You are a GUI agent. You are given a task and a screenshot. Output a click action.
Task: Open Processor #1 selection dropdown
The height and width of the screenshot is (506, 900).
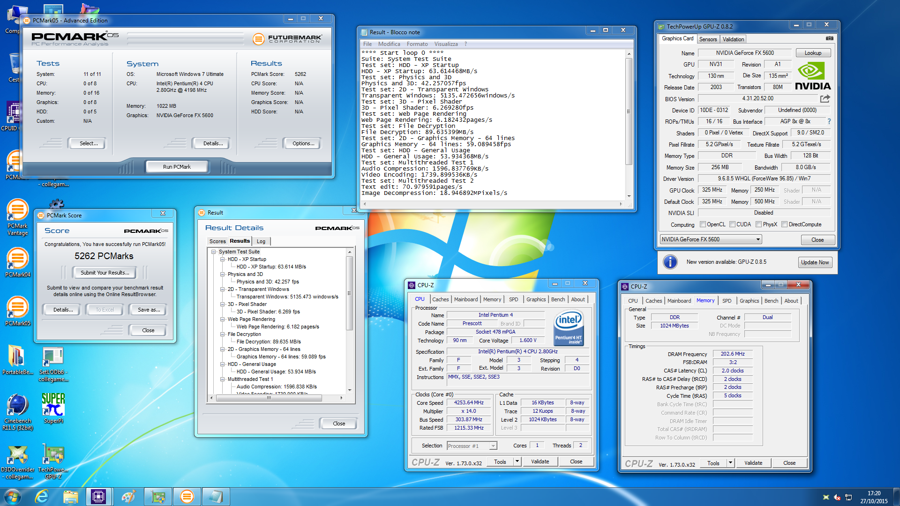click(x=472, y=446)
